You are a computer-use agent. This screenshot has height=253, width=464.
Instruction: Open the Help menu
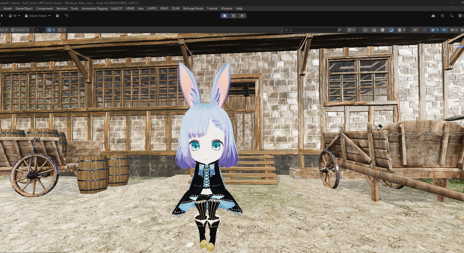click(x=239, y=9)
